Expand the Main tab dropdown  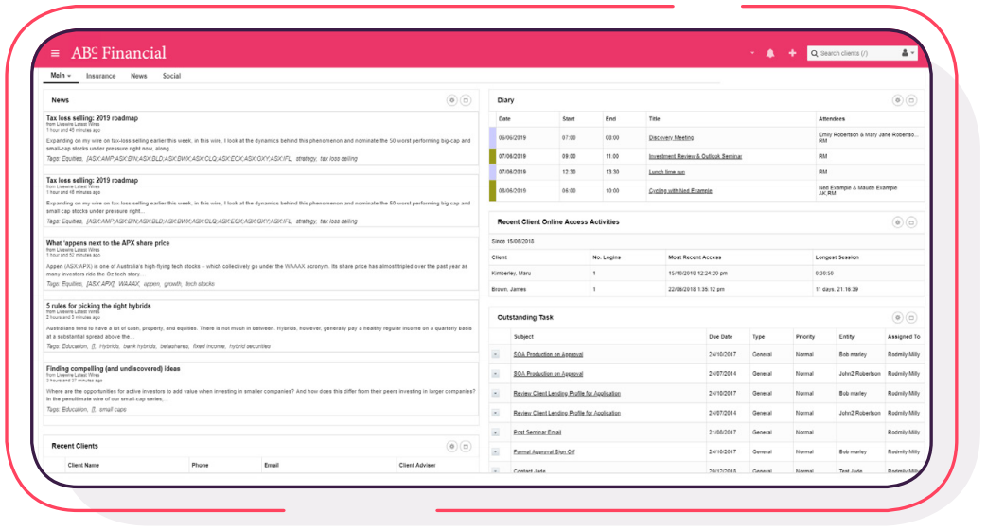click(61, 76)
